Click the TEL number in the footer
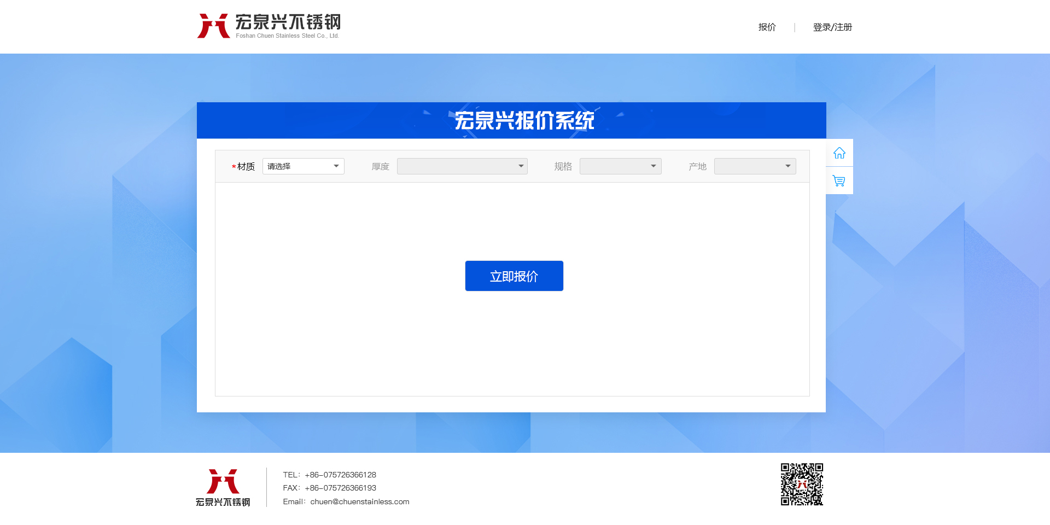 pyautogui.click(x=340, y=475)
